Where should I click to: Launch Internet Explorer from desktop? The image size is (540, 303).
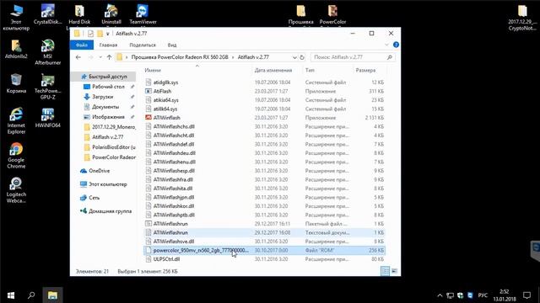(16, 121)
